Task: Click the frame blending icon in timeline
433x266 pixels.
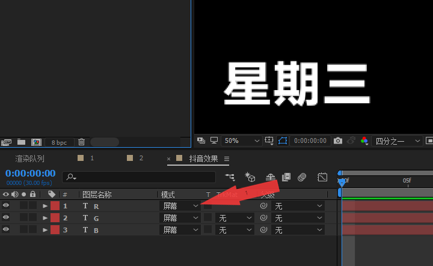Action: tap(286, 177)
